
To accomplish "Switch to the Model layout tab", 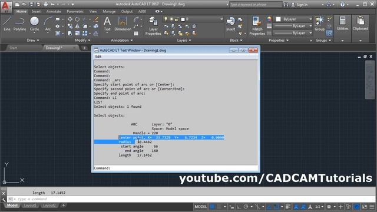I will pyautogui.click(x=12, y=206).
